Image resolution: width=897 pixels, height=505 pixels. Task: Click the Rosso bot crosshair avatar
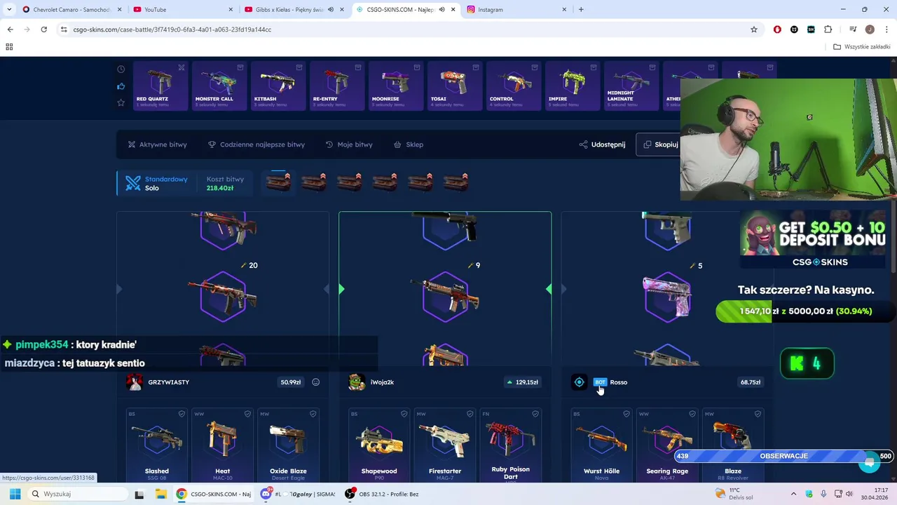[579, 382]
